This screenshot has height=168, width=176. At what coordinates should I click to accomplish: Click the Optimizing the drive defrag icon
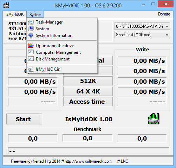pos(31,46)
